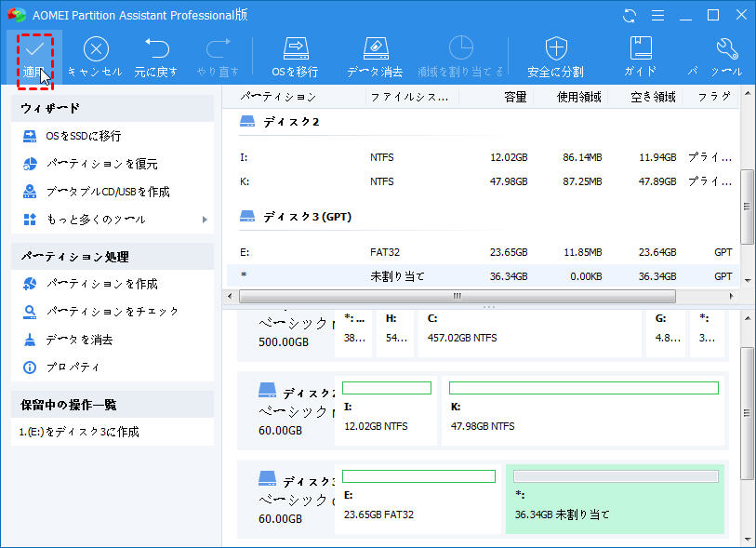Open パーティションを復元 wizard
Image resolution: width=756 pixels, height=548 pixels.
click(113, 164)
